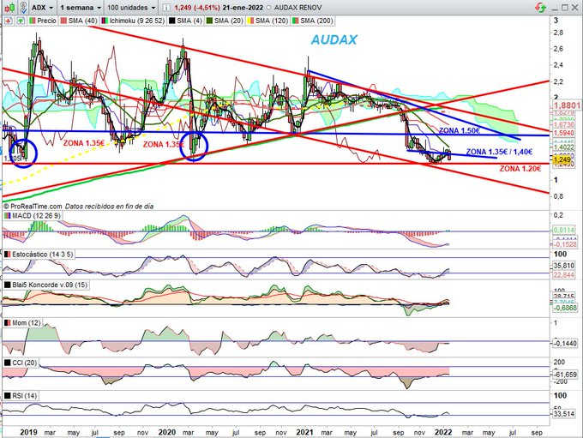Image resolution: width=583 pixels, height=438 pixels.
Task: Click the -61,659 CCI value tag
Action: [x=564, y=375]
